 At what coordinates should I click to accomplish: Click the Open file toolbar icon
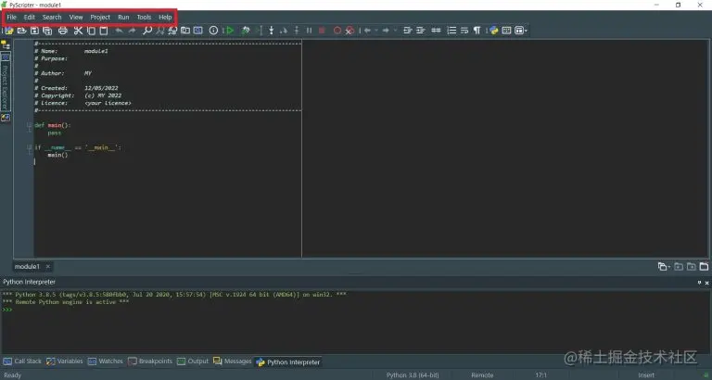pyautogui.click(x=21, y=31)
